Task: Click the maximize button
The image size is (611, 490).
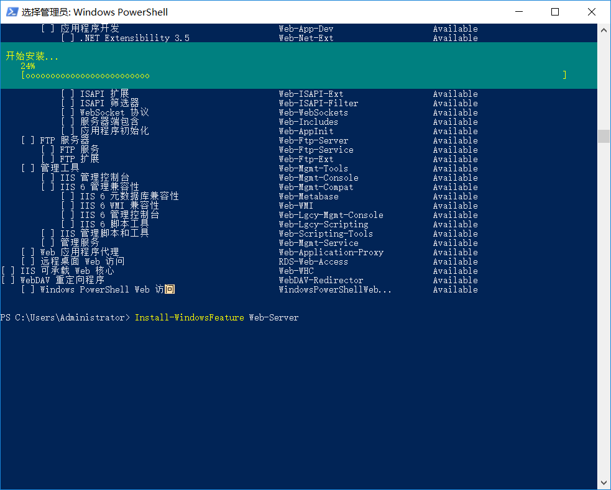Action: (555, 12)
